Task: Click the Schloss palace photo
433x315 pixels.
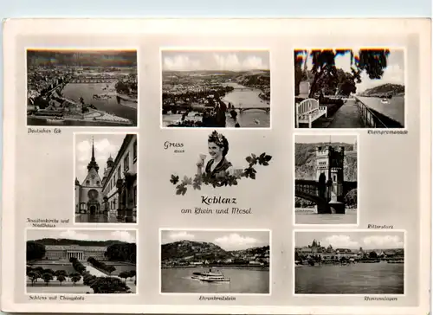Action: [81, 261]
